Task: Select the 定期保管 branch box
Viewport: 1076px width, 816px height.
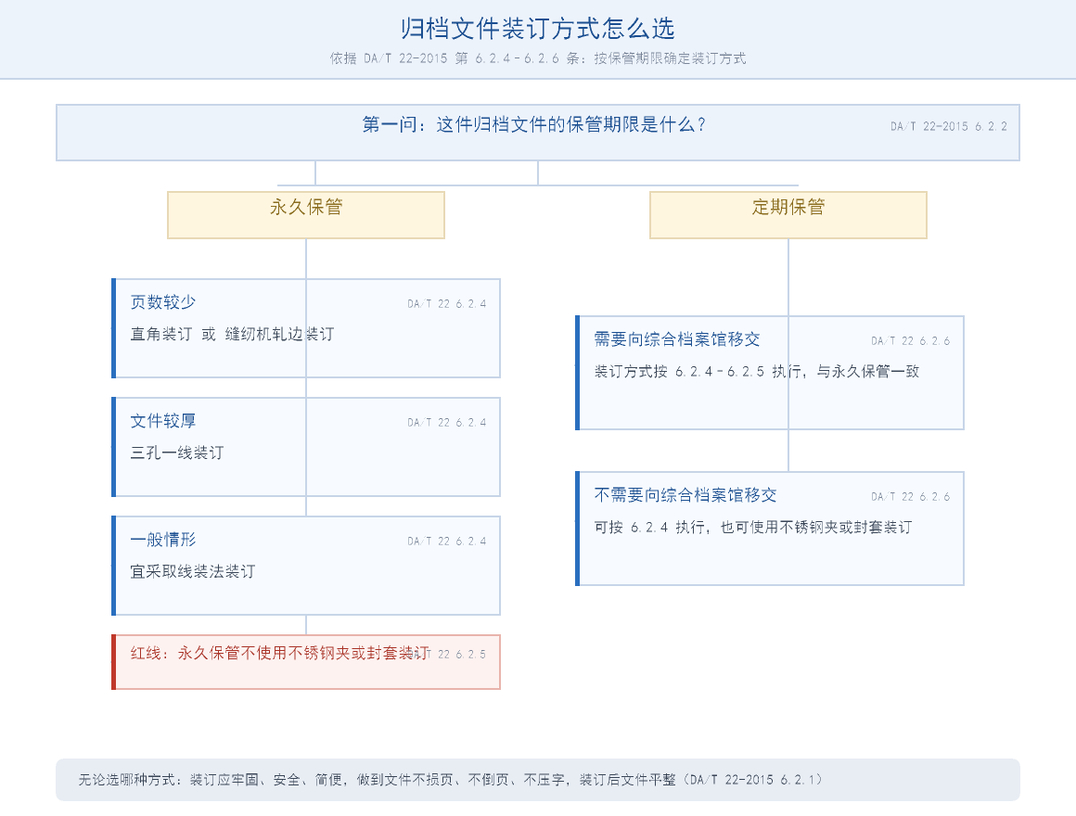Action: click(788, 215)
